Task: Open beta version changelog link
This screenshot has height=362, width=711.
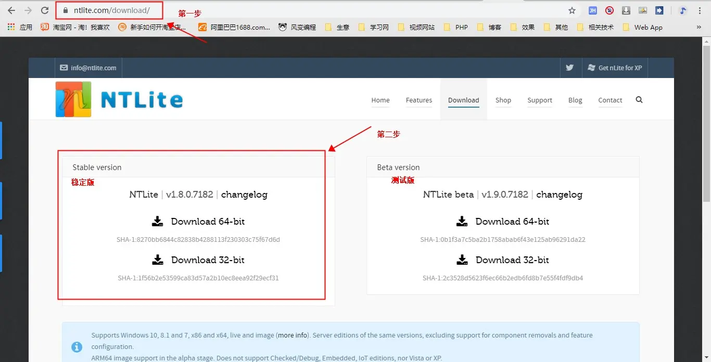Action: pos(559,195)
